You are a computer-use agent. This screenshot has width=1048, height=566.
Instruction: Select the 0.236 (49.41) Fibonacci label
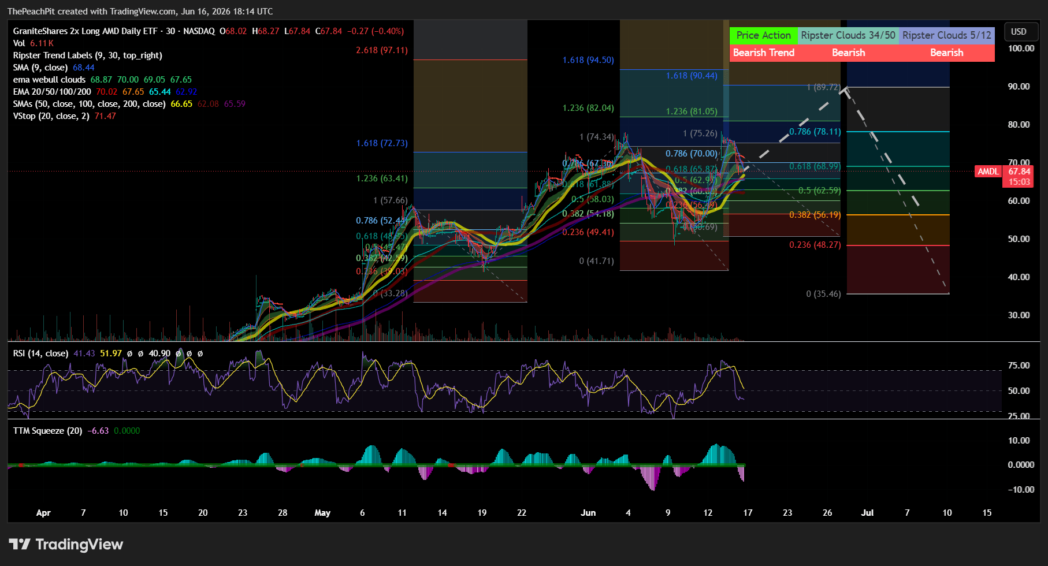click(588, 232)
